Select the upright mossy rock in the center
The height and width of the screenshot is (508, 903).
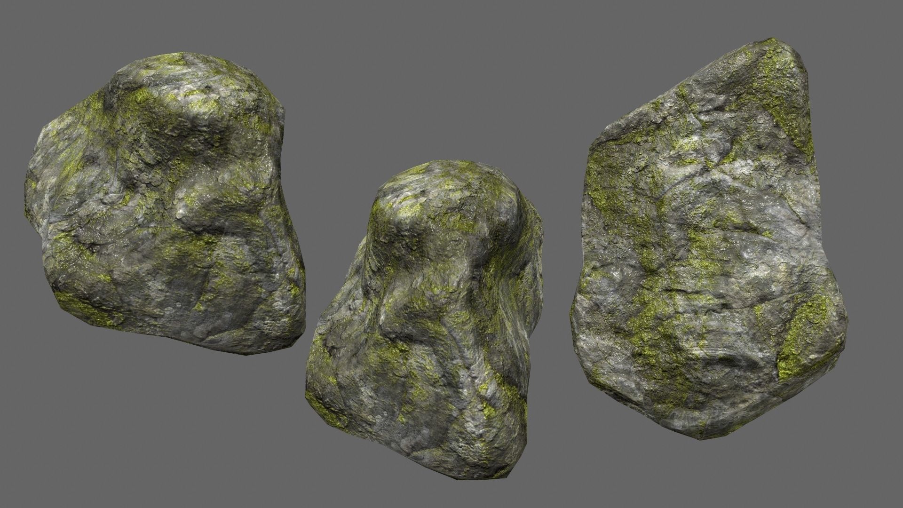(423, 320)
